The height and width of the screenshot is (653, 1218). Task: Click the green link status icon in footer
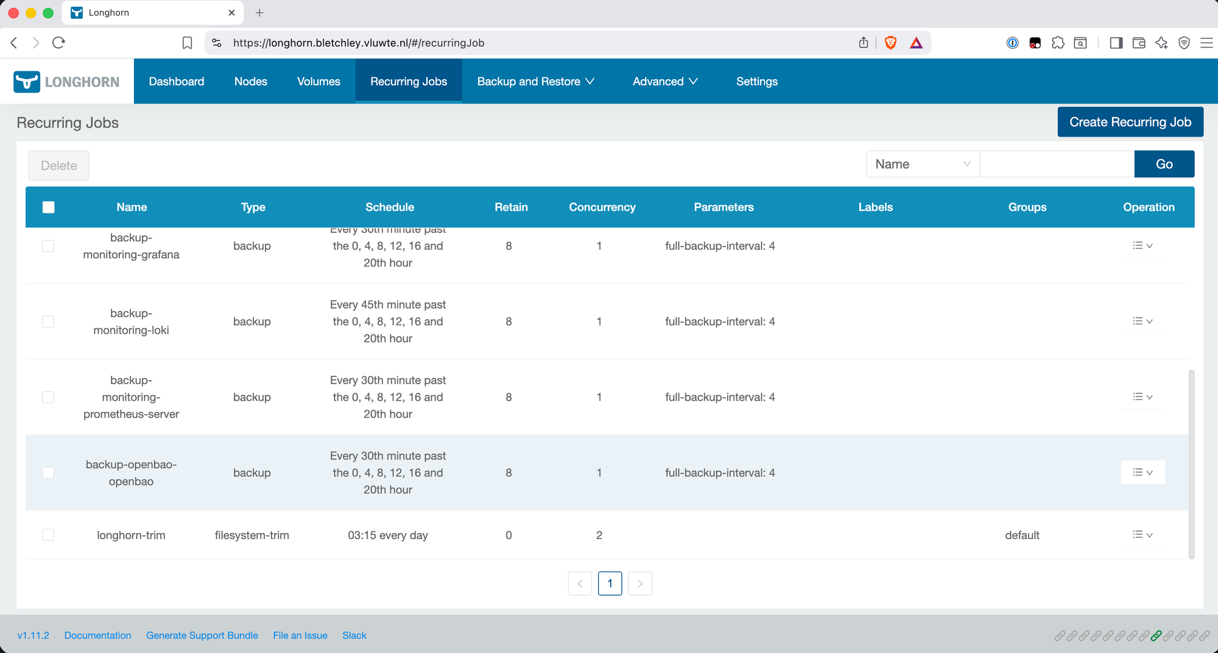[x=1156, y=635]
